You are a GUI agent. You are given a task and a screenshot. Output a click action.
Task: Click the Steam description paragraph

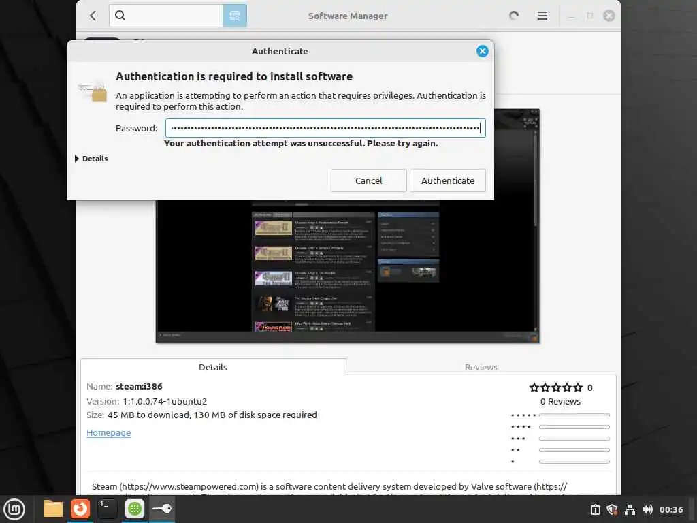click(x=329, y=488)
